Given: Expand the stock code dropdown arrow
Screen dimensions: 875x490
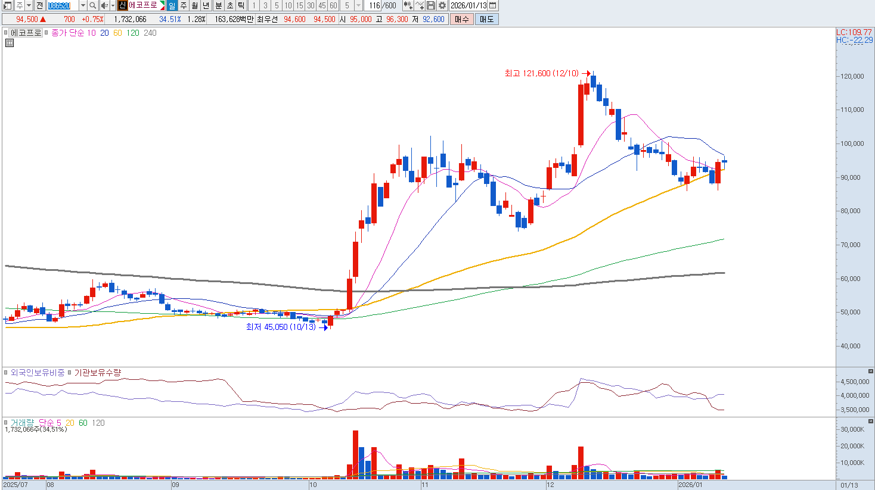Looking at the screenshot, I should pos(83,5).
